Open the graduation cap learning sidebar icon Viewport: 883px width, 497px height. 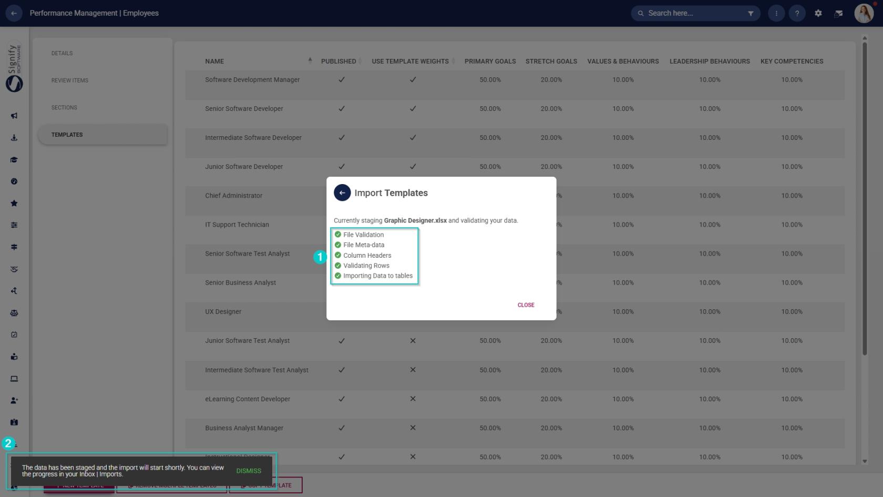[14, 159]
